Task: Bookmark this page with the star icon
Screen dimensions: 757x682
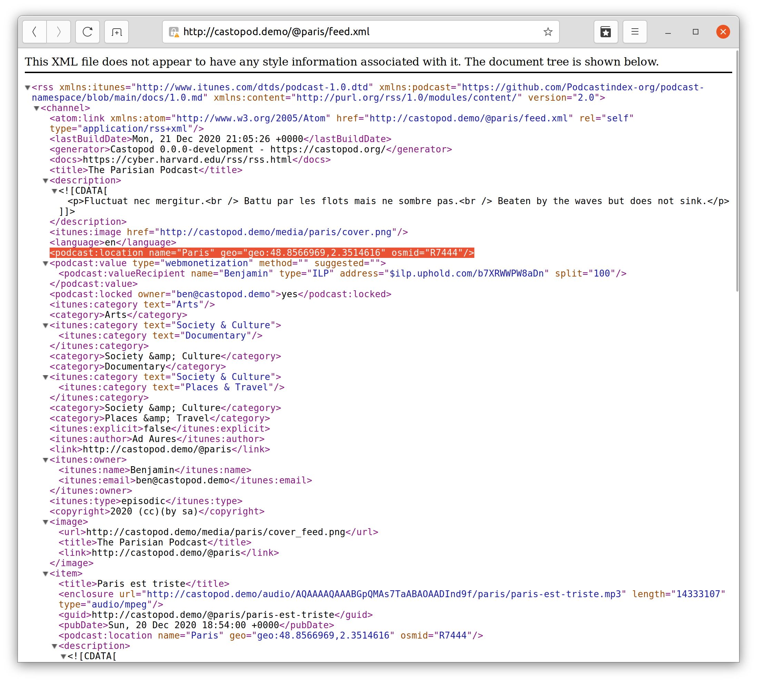Action: coord(548,32)
